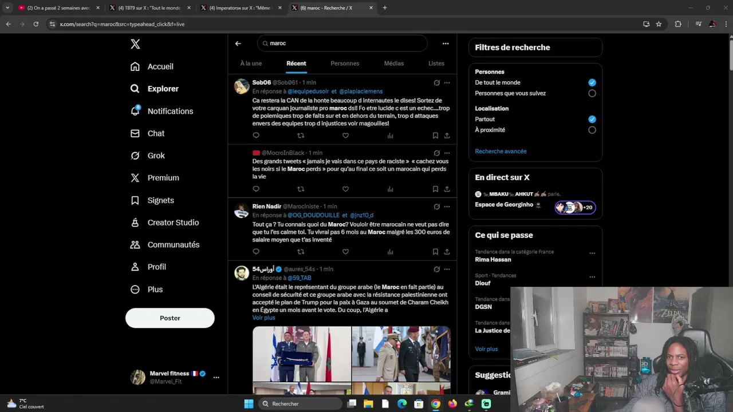
Task: Open the @59_TAB mention link
Action: coord(299,278)
